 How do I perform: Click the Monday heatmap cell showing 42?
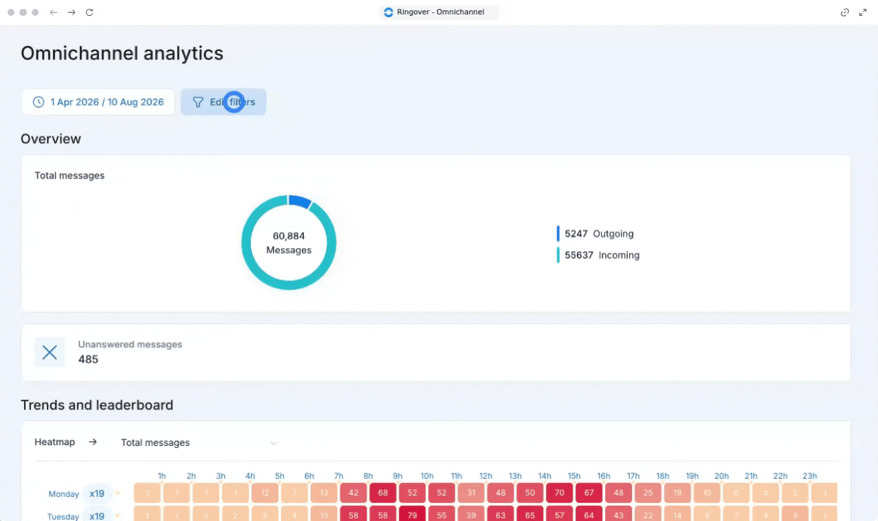click(x=354, y=493)
